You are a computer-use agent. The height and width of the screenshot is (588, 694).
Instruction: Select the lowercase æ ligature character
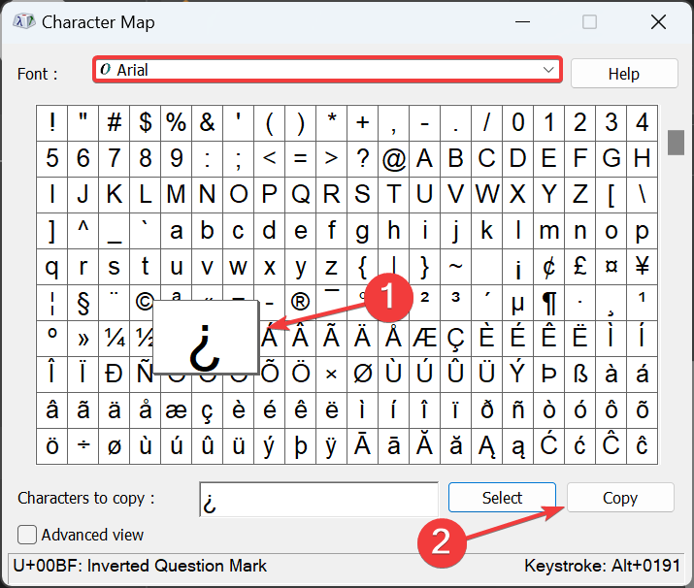[x=176, y=410]
